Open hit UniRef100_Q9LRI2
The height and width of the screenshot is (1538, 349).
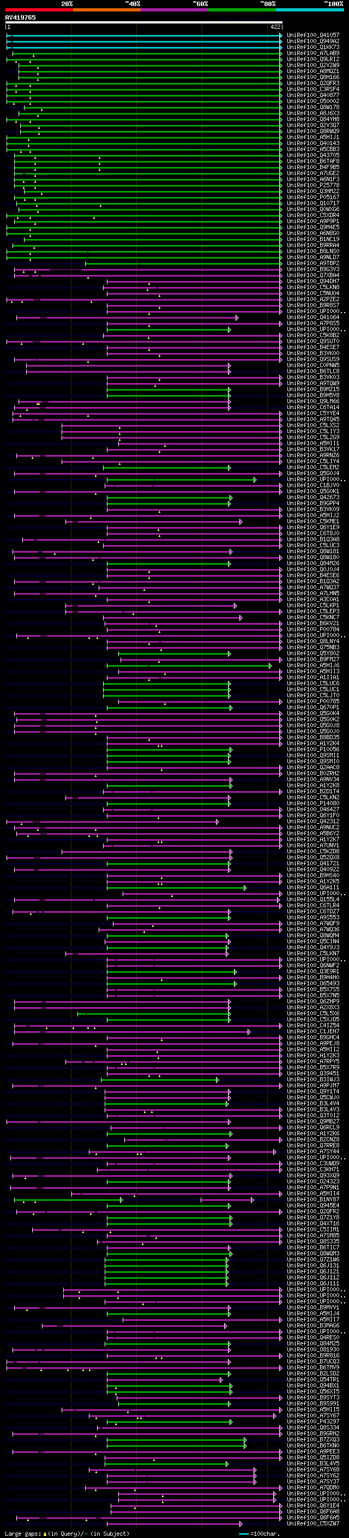(x=313, y=59)
